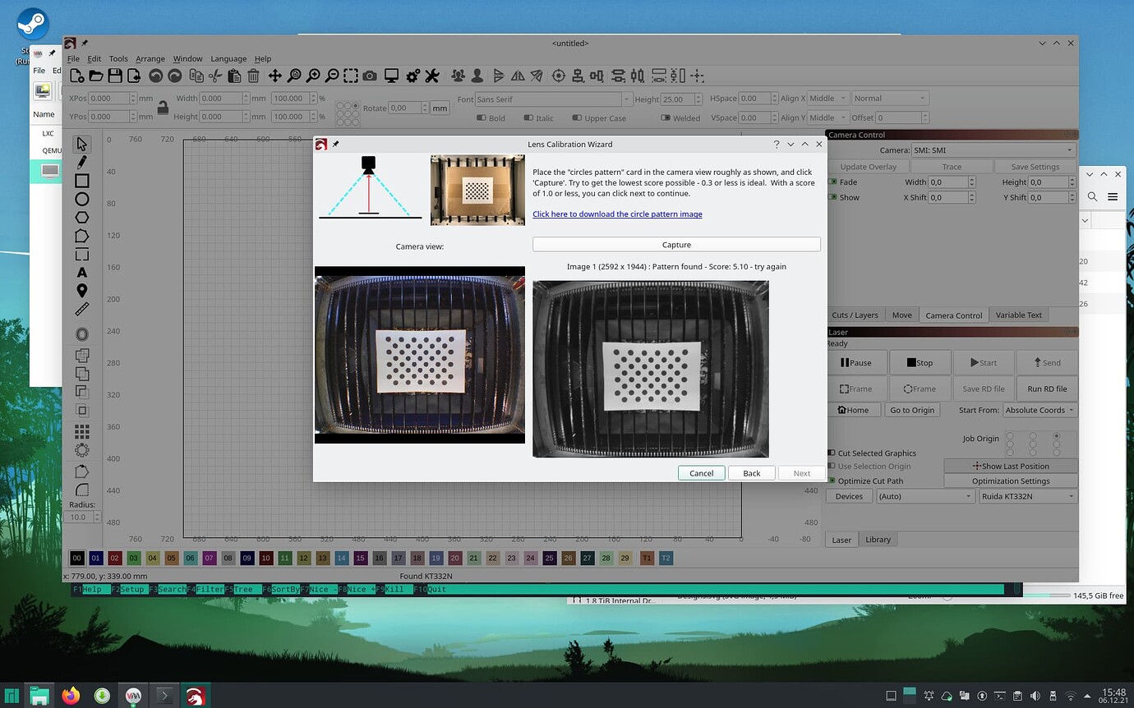Activate the Edit Nodes pencil tool
The width and height of the screenshot is (1134, 708).
[x=81, y=163]
